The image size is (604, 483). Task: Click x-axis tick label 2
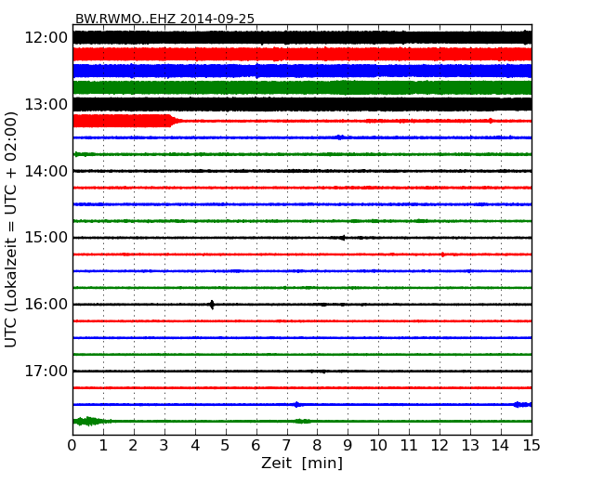point(133,446)
